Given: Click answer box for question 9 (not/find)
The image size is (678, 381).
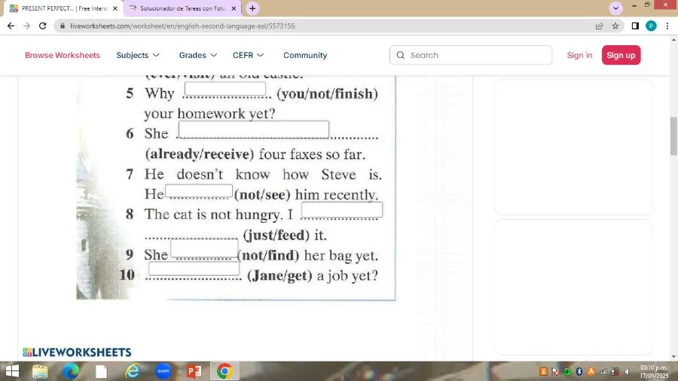Looking at the screenshot, I should tap(204, 248).
